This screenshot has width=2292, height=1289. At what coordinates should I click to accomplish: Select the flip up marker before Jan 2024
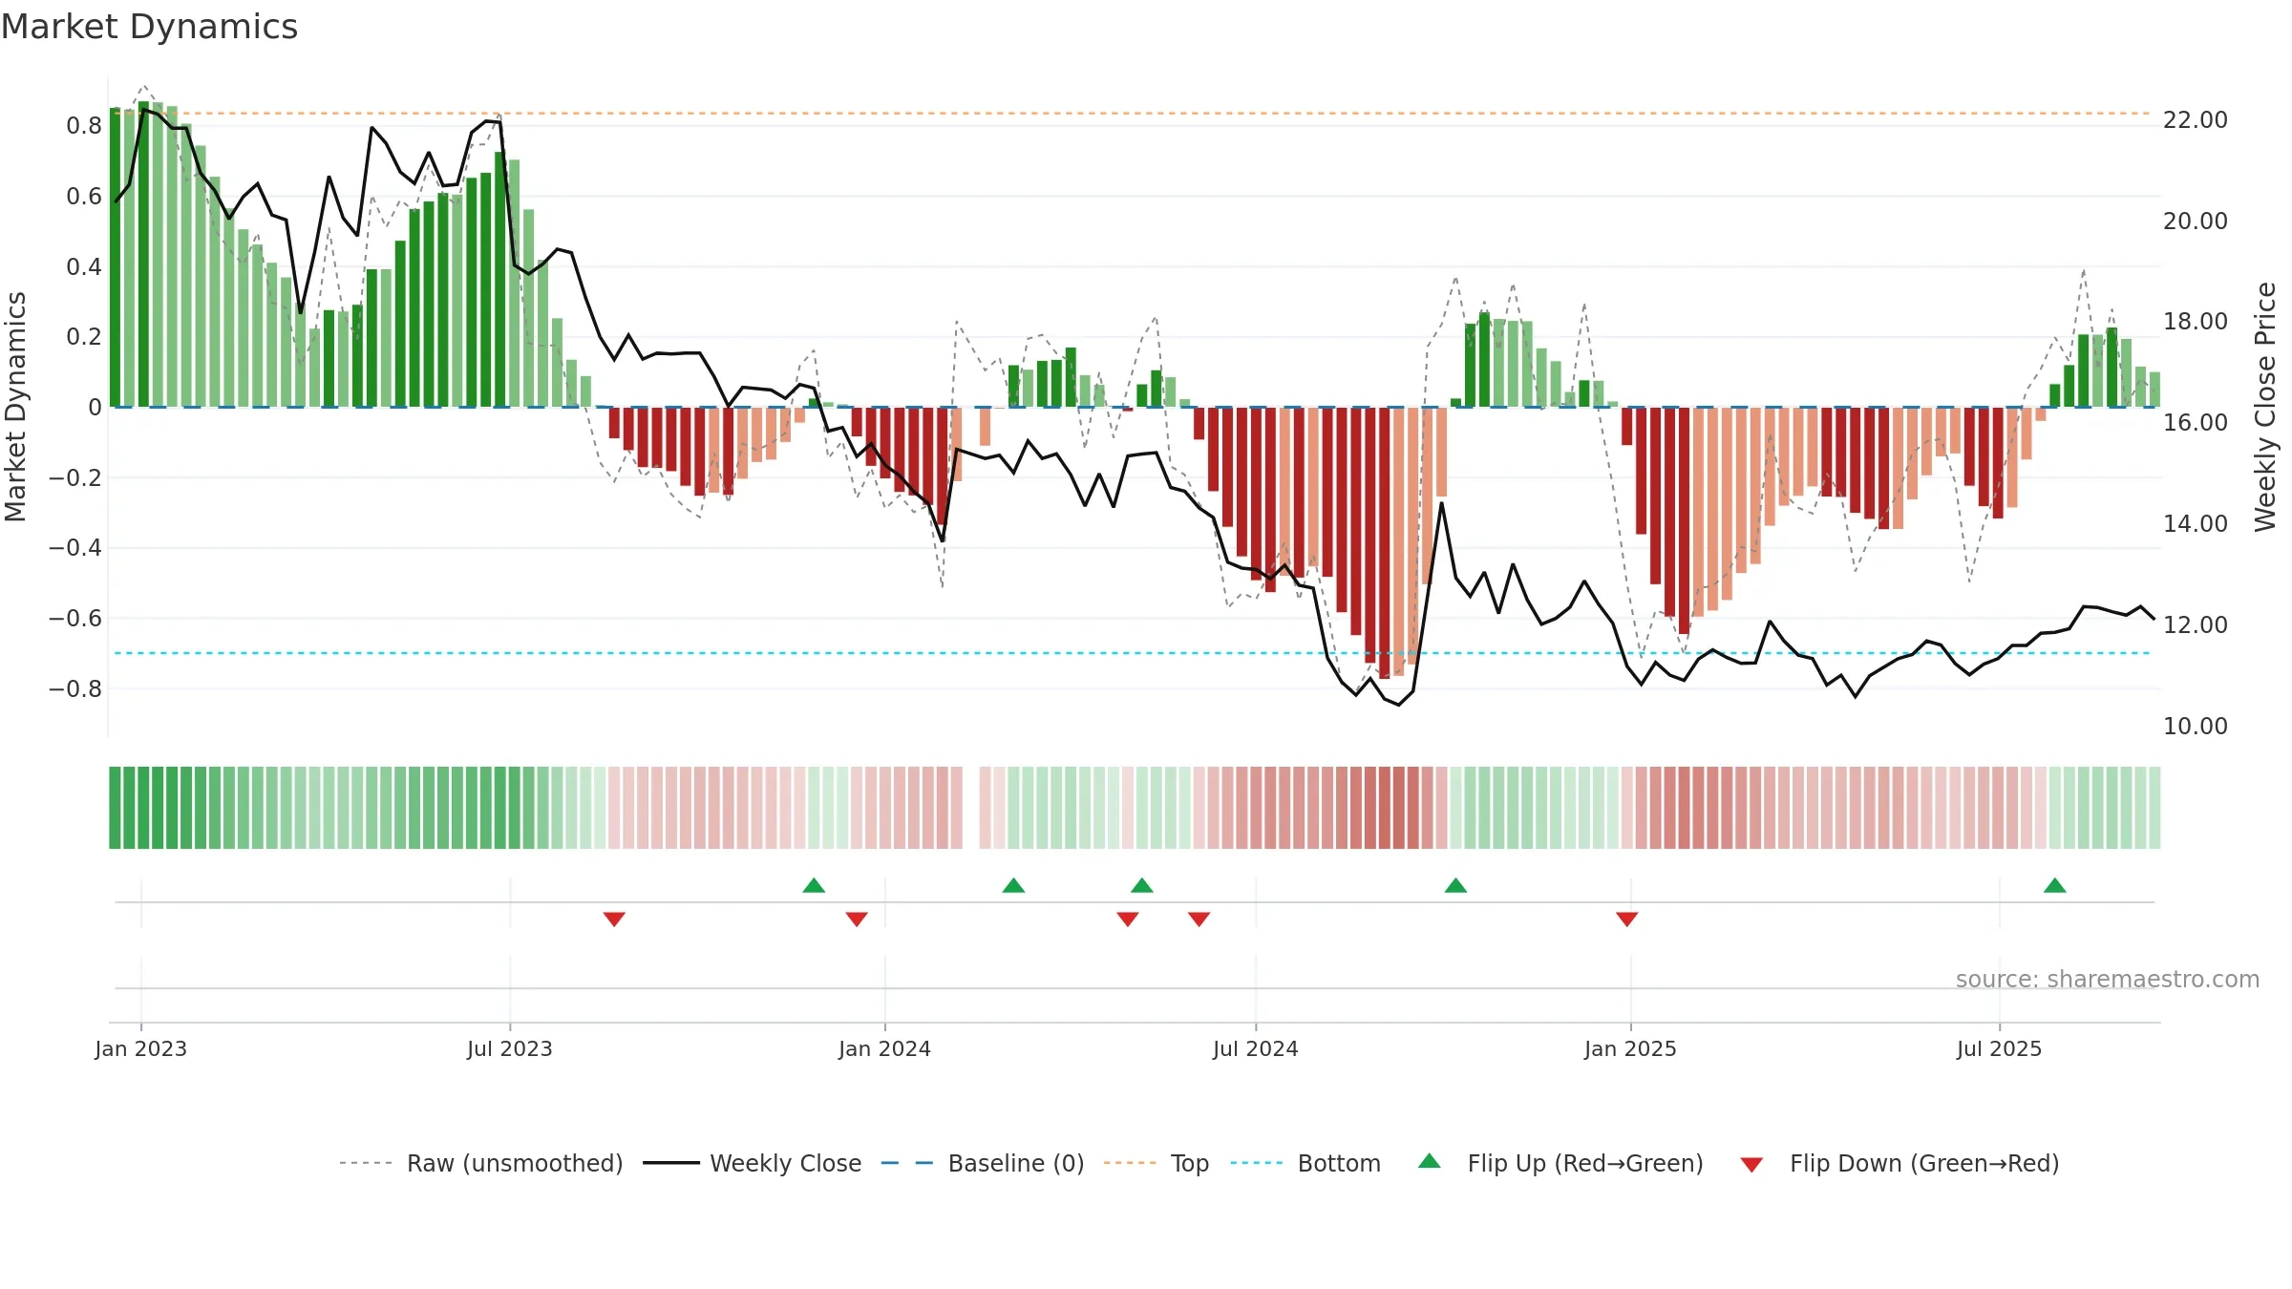(814, 885)
